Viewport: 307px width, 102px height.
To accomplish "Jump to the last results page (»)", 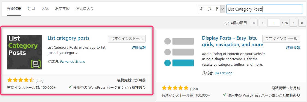I will [x=302, y=23].
